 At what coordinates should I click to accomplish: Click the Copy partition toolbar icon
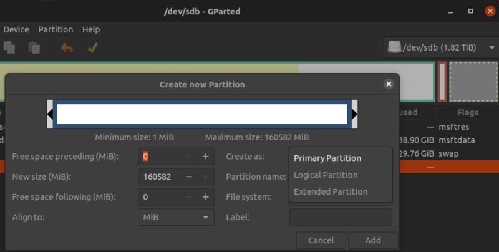9,48
